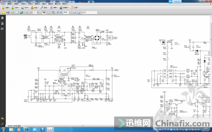Open the Combine files task dropdown
This screenshot has height=132, width=212.
pos(16,8)
